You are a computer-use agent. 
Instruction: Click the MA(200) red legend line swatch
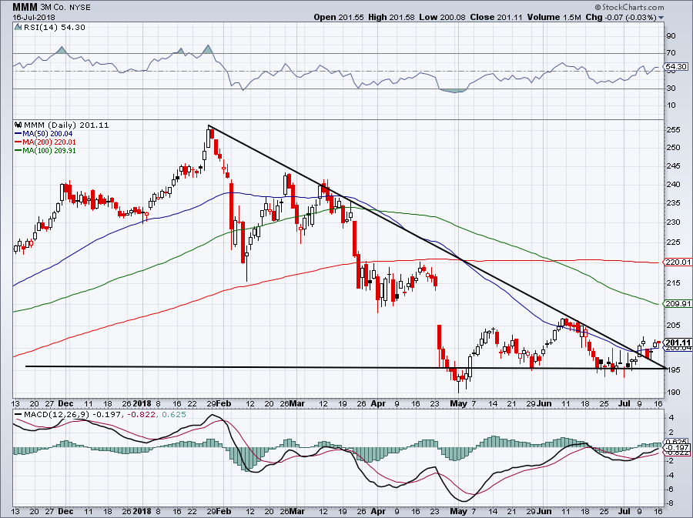pyautogui.click(x=18, y=142)
